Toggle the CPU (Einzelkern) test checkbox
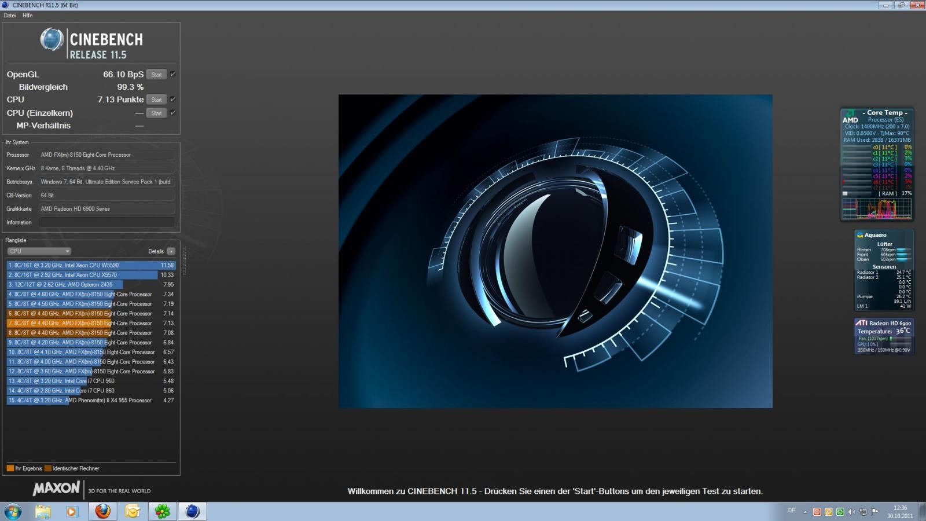Screen dimensions: 926x521 [x=172, y=112]
